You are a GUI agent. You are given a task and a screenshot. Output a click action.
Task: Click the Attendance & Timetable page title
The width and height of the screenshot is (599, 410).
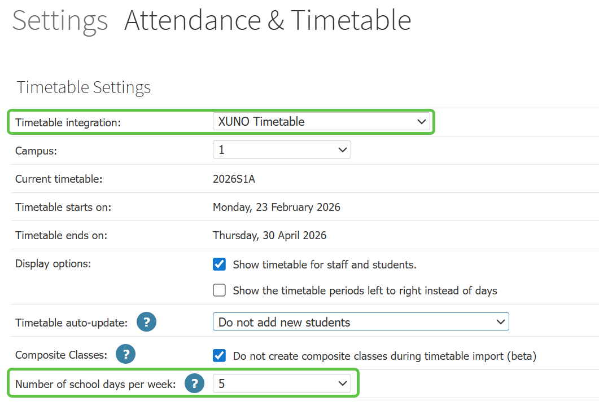[268, 20]
